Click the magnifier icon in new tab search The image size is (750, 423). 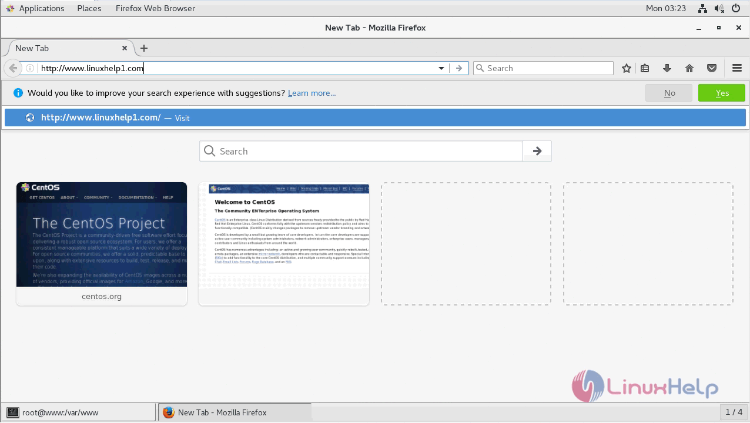point(210,151)
